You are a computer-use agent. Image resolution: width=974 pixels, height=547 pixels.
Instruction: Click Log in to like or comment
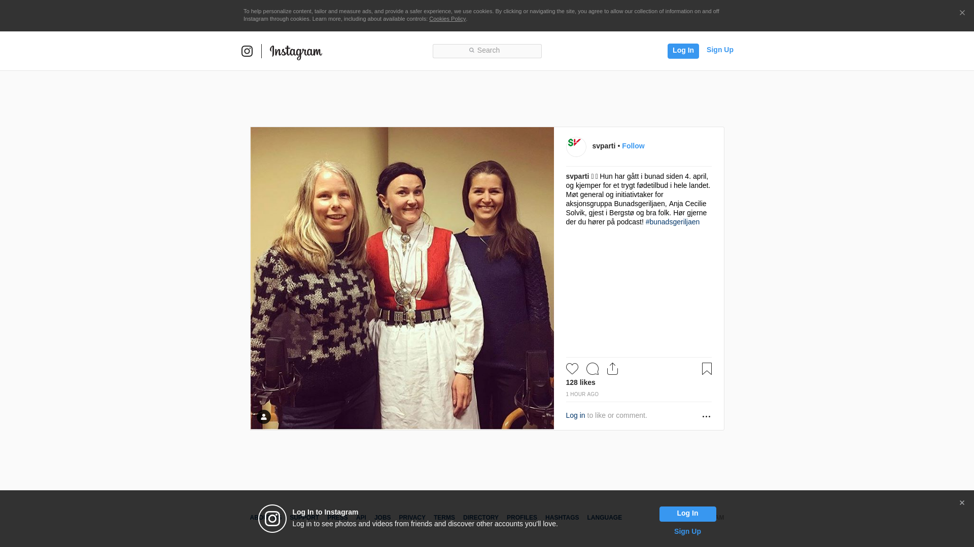click(575, 415)
